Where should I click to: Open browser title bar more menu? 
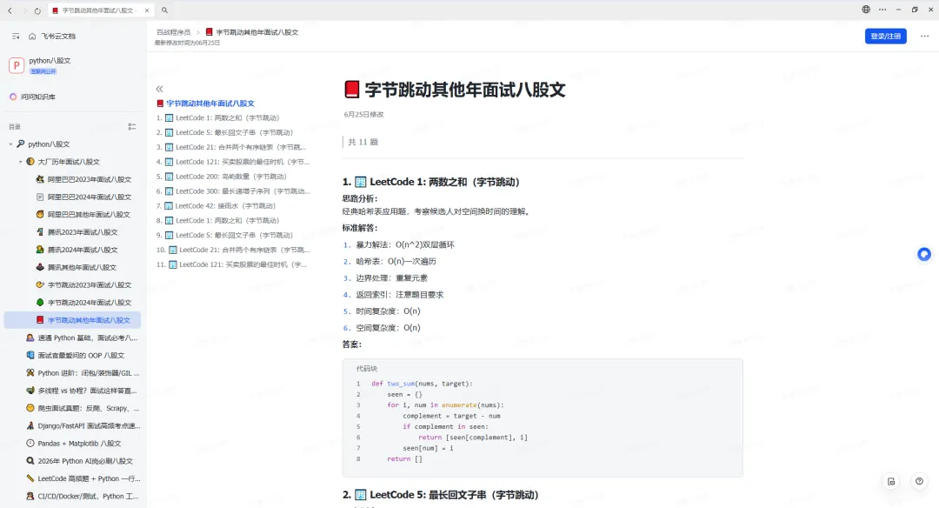[x=882, y=10]
